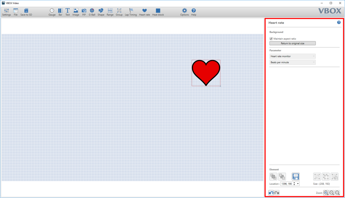Add a PiP camera element
This screenshot has width=345, height=198.
coord(84,12)
